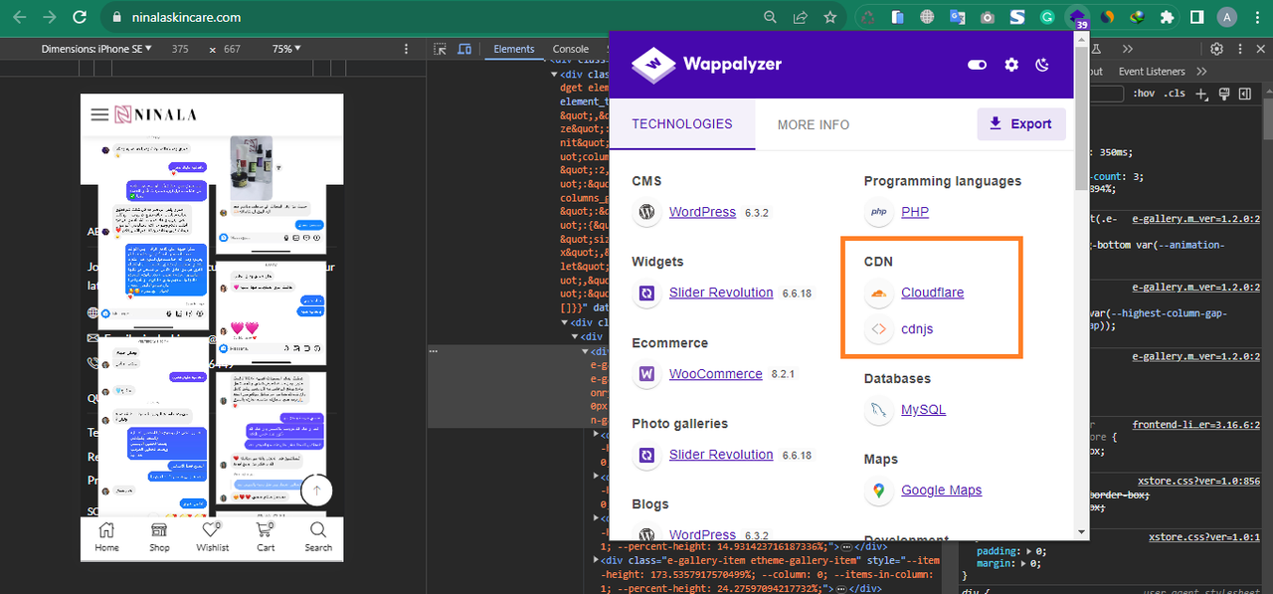Open Slider Revolution link under Photo galleries
The height and width of the screenshot is (594, 1273).
[x=721, y=455]
